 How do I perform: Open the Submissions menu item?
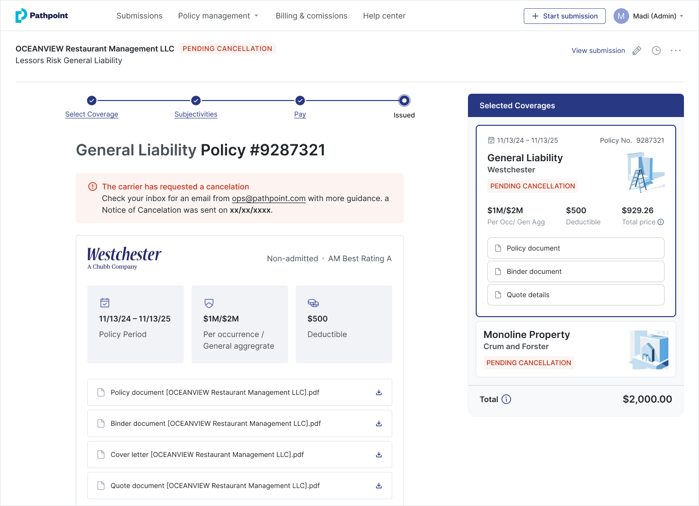click(139, 16)
